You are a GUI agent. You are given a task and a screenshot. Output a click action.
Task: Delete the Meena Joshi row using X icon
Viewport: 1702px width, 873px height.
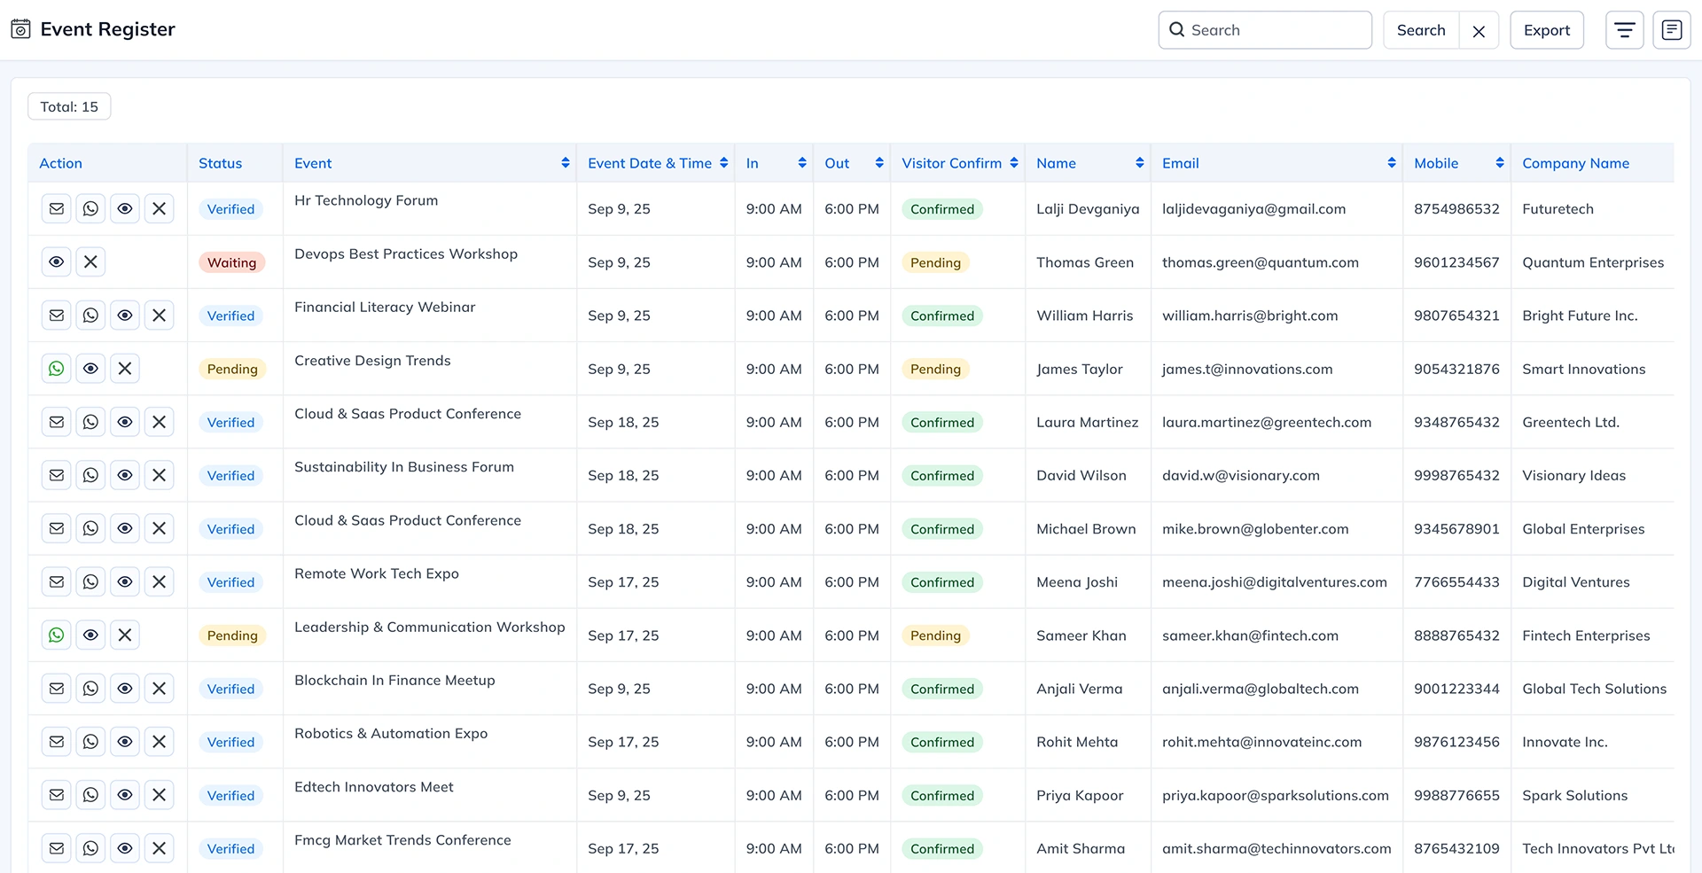point(159,582)
